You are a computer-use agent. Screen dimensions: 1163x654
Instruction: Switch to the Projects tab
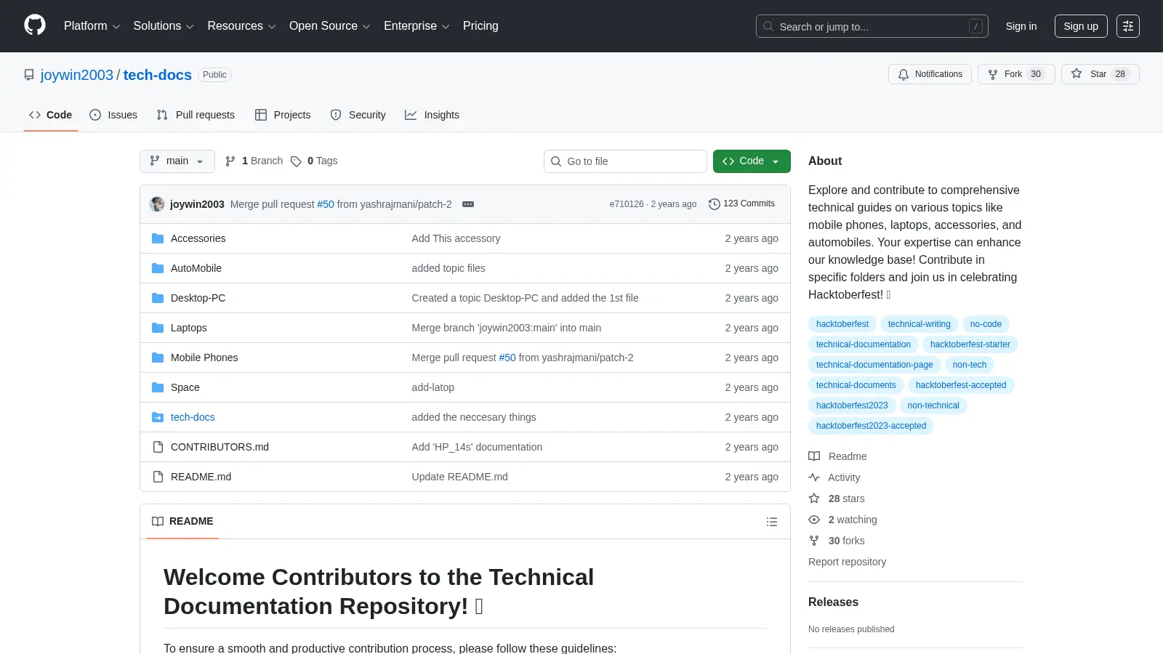[x=283, y=115]
